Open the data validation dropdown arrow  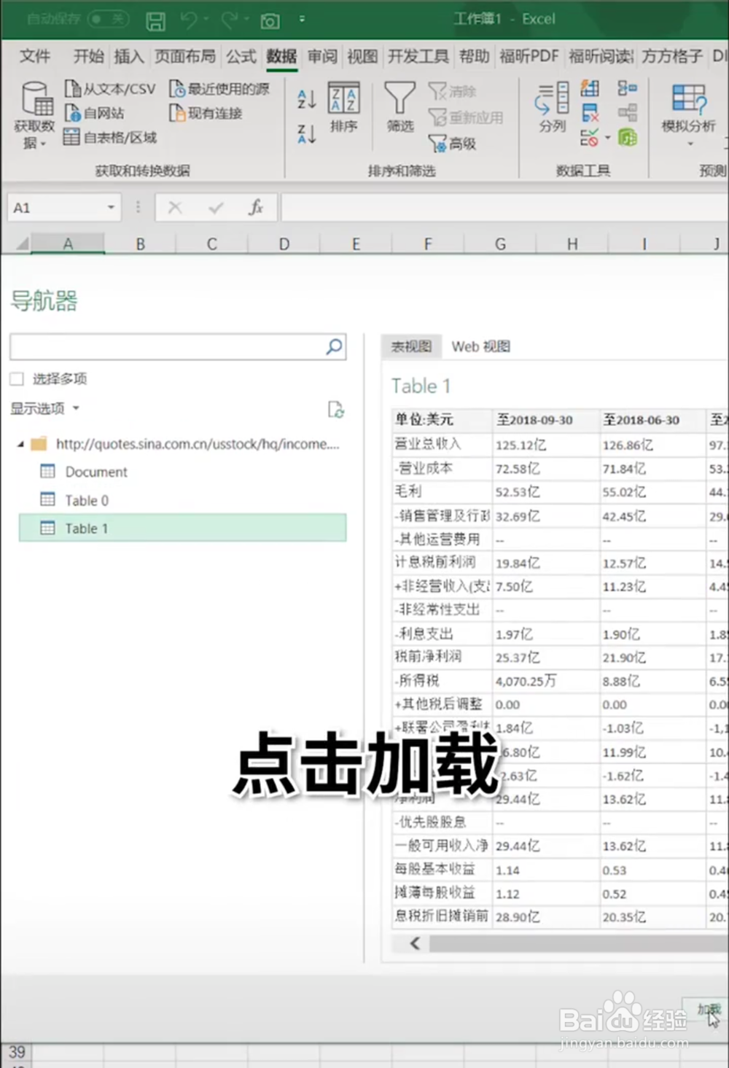click(x=607, y=138)
